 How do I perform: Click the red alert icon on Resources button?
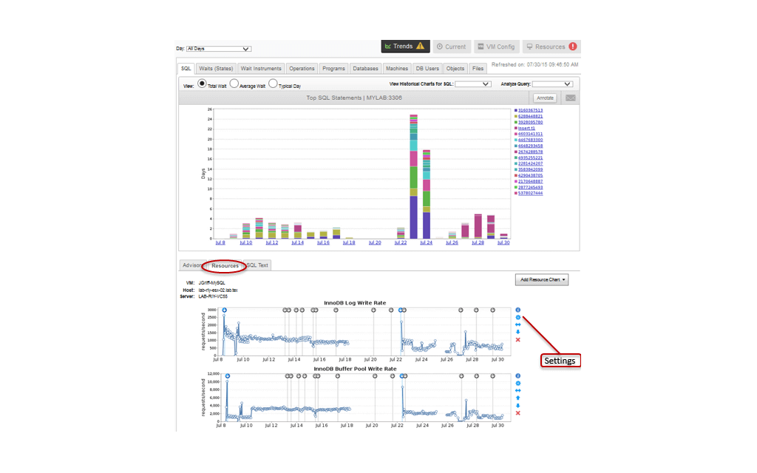coord(573,47)
